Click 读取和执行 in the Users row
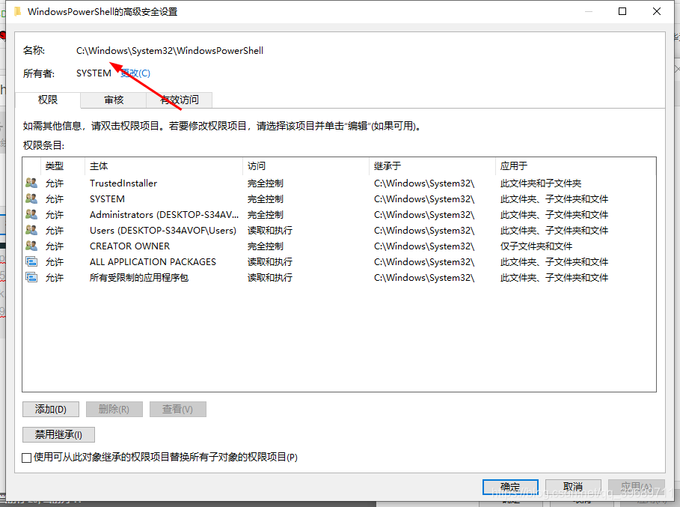 tap(270, 230)
